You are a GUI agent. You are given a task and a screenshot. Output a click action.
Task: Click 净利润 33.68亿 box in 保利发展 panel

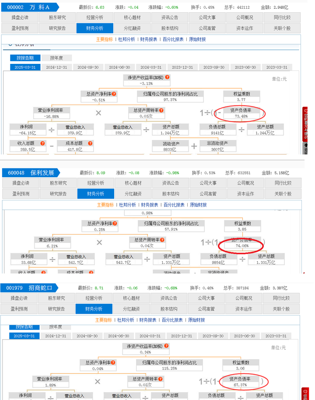pyautogui.click(x=28, y=259)
